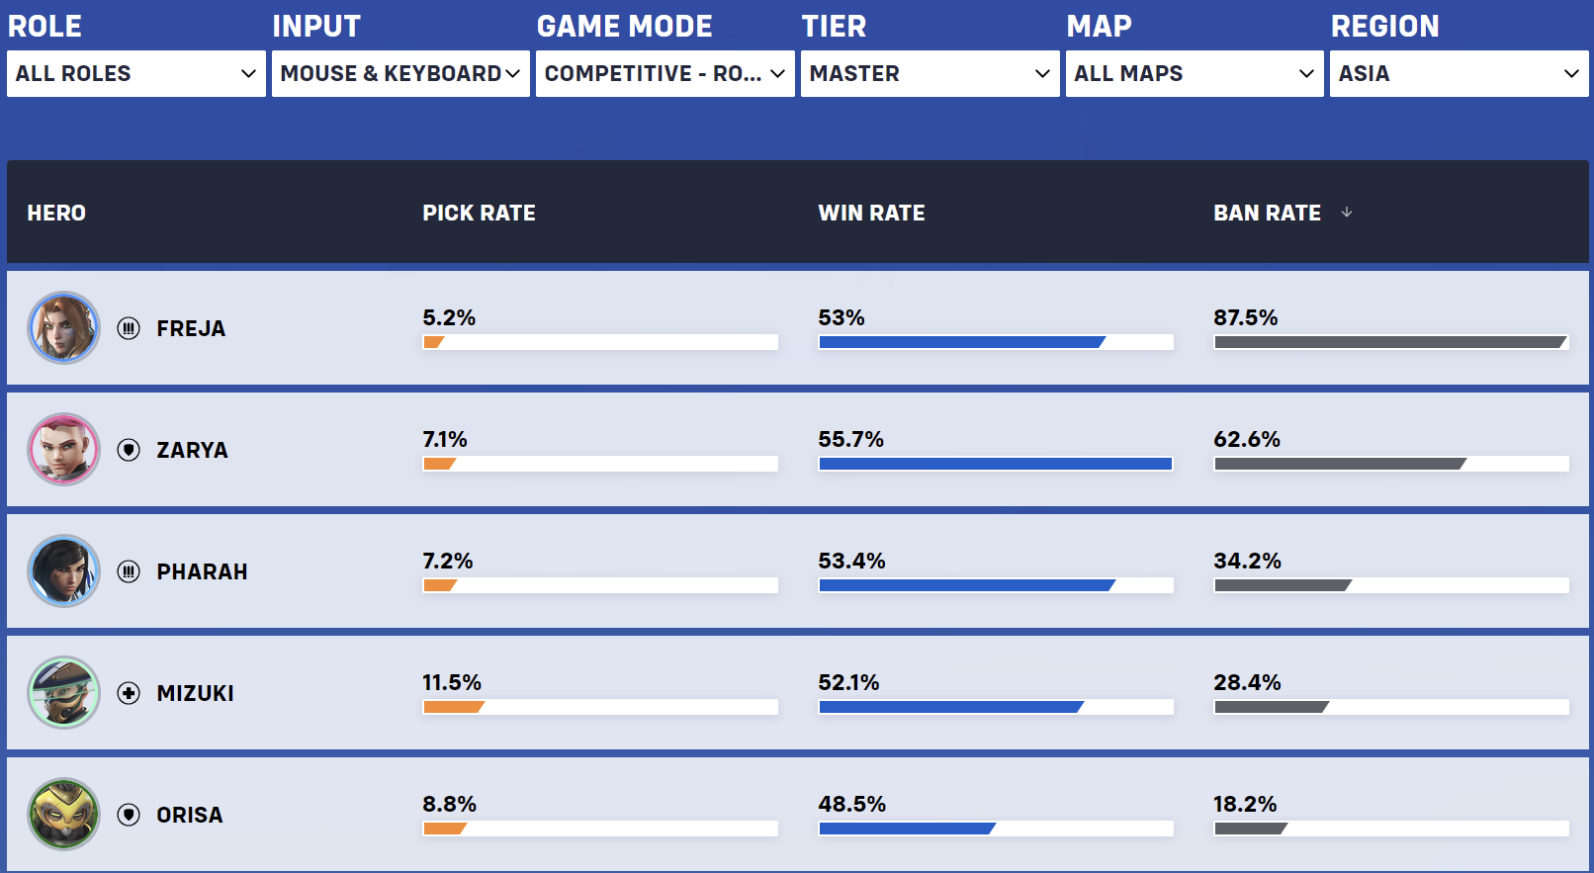
Task: Sort by the Win Rate column header
Action: (871, 214)
